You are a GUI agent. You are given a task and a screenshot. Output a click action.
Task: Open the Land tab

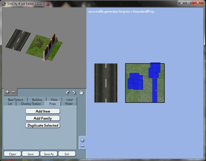pos(69,99)
